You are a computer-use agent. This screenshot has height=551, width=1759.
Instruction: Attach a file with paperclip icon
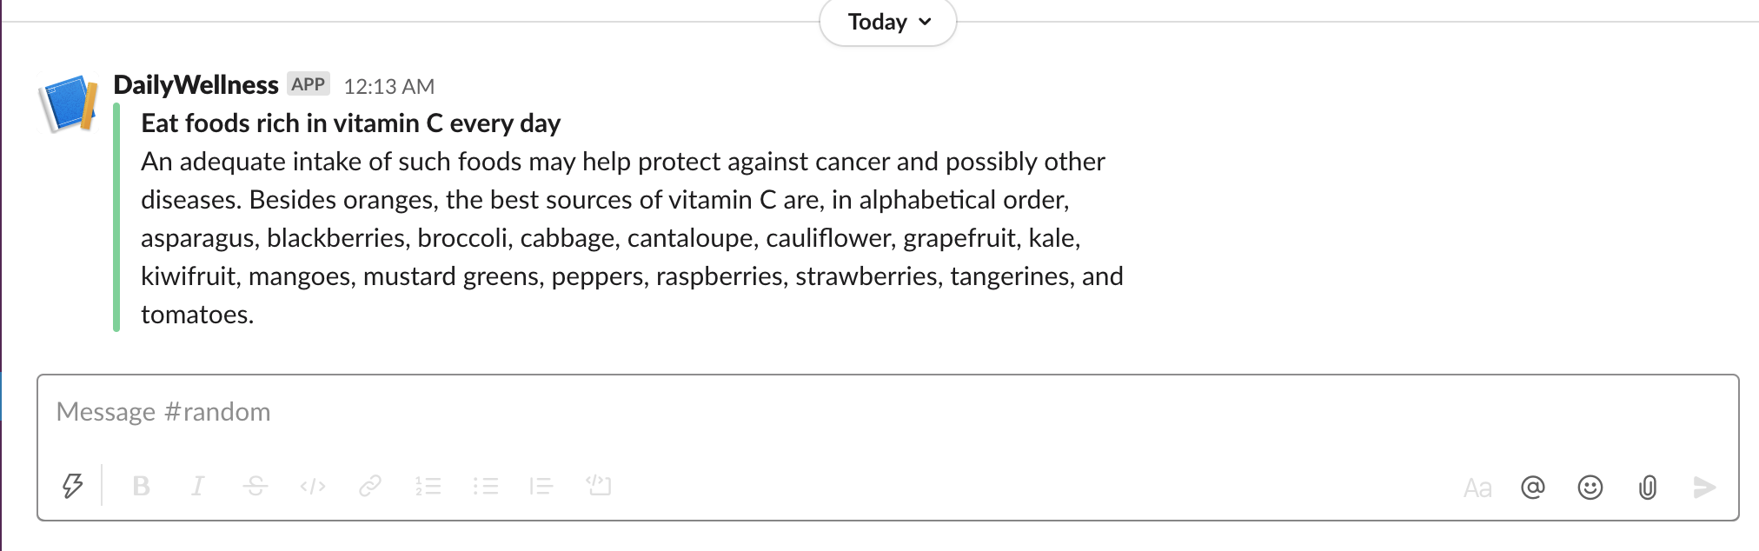[1647, 488]
